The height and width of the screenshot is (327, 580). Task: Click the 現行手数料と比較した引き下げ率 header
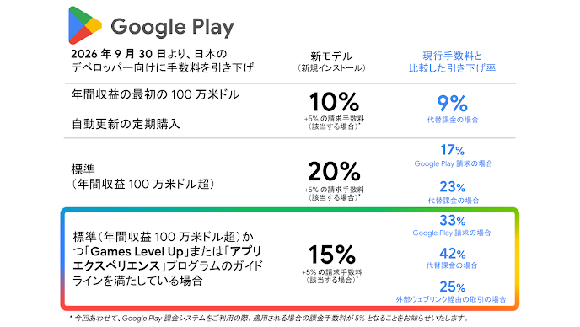coord(452,62)
